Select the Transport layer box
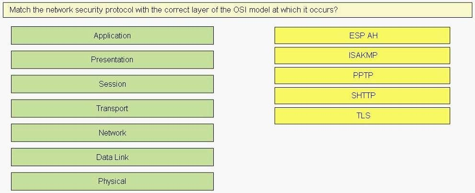Viewport: 475px width, 193px height. click(112, 108)
